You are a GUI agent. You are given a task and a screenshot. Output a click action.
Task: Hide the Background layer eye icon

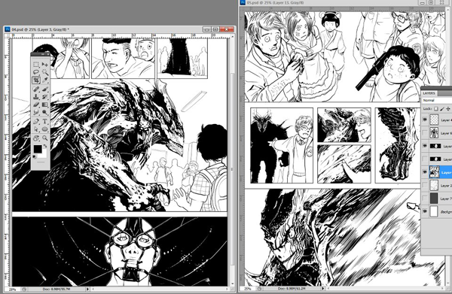point(425,211)
